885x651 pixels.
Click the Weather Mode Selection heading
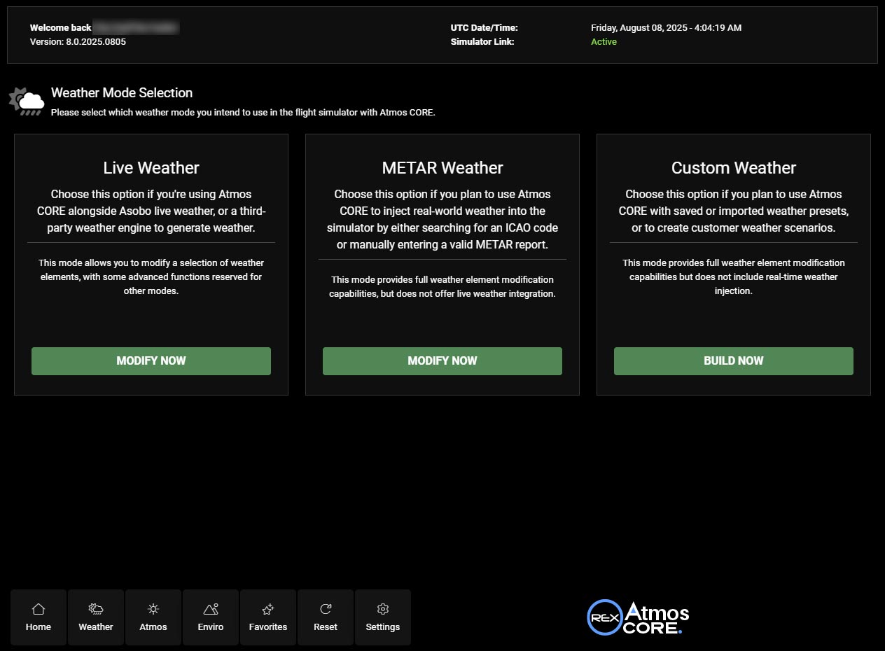[x=121, y=92]
